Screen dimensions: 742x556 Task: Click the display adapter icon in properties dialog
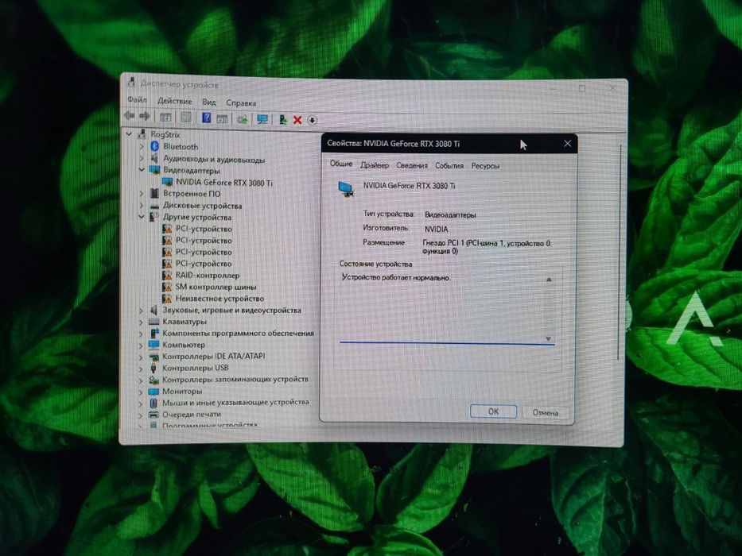(346, 189)
